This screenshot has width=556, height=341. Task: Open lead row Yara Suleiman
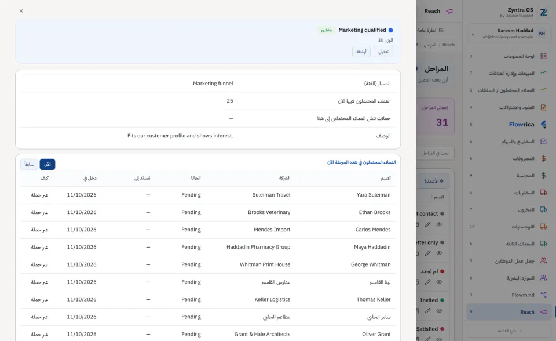coord(208,195)
